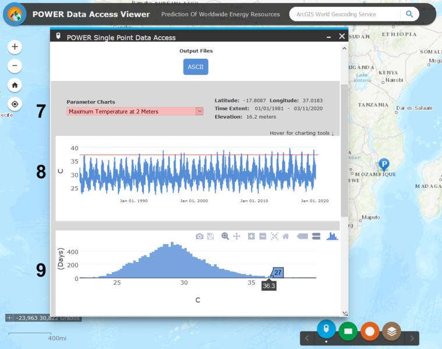Download the ASCII output file
The height and width of the screenshot is (349, 442).
[x=196, y=67]
